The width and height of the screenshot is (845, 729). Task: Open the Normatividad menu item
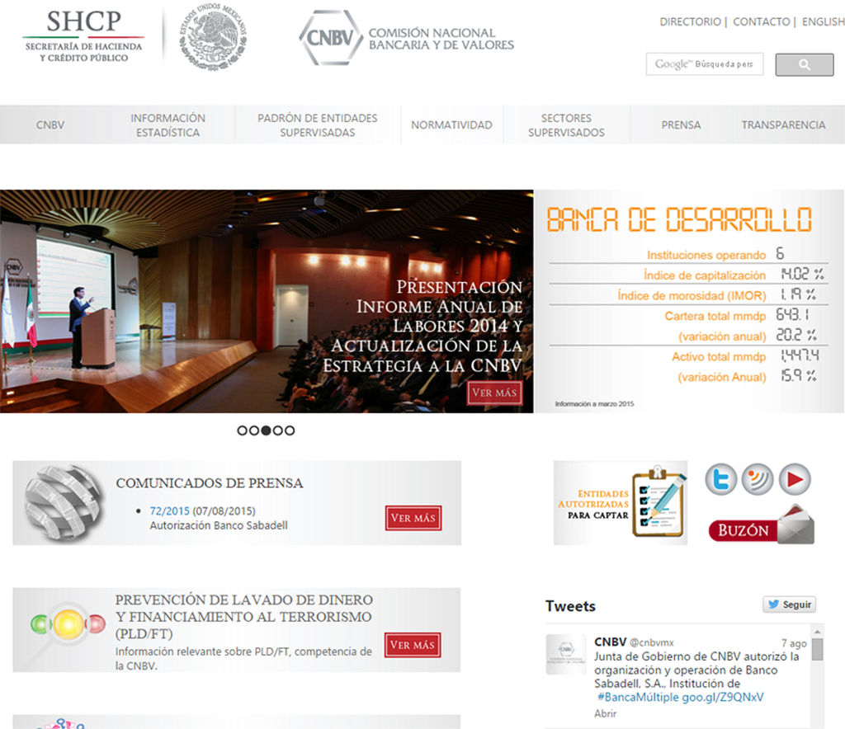(x=451, y=125)
